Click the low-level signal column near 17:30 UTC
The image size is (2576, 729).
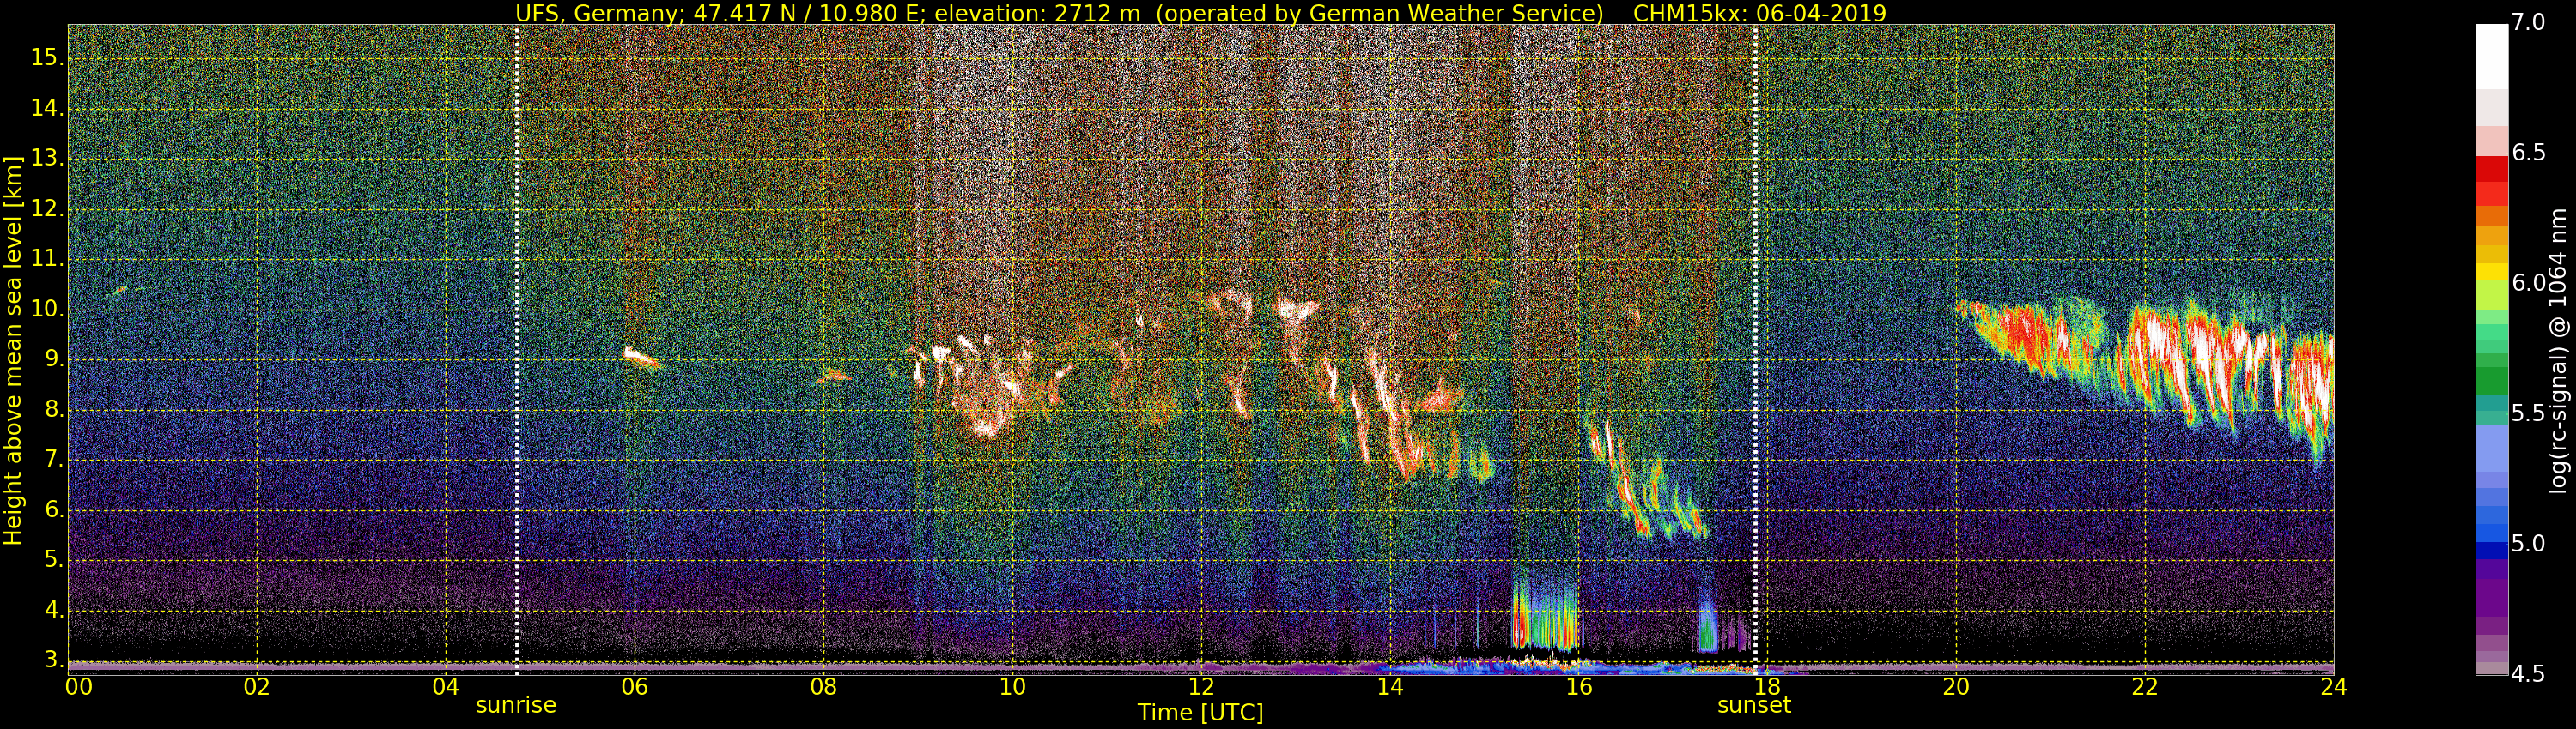[x=1708, y=621]
